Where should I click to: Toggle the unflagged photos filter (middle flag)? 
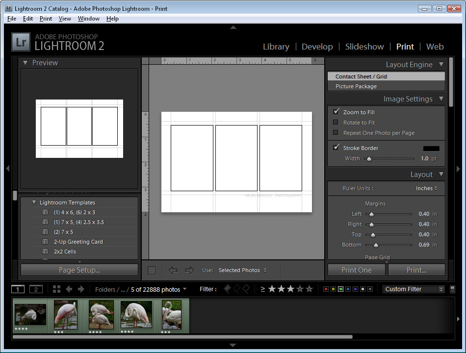pos(237,289)
